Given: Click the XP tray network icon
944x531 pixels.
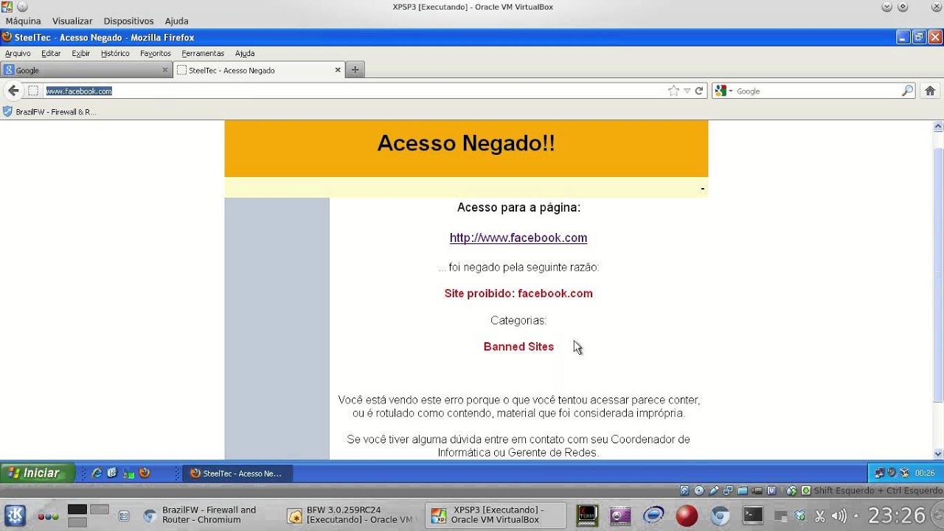Looking at the screenshot, I should click(x=879, y=473).
